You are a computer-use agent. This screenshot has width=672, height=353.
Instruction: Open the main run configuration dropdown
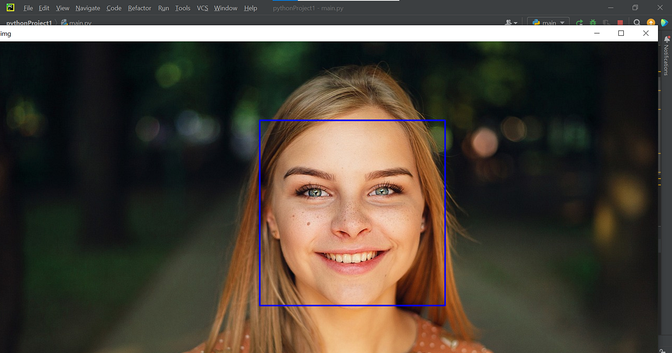coord(549,22)
